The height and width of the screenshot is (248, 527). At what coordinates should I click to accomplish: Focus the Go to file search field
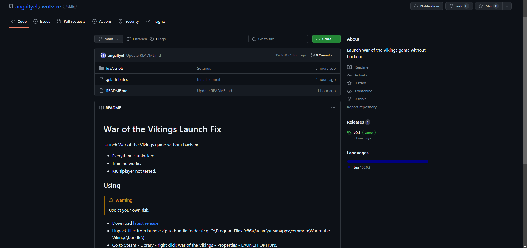click(x=278, y=39)
